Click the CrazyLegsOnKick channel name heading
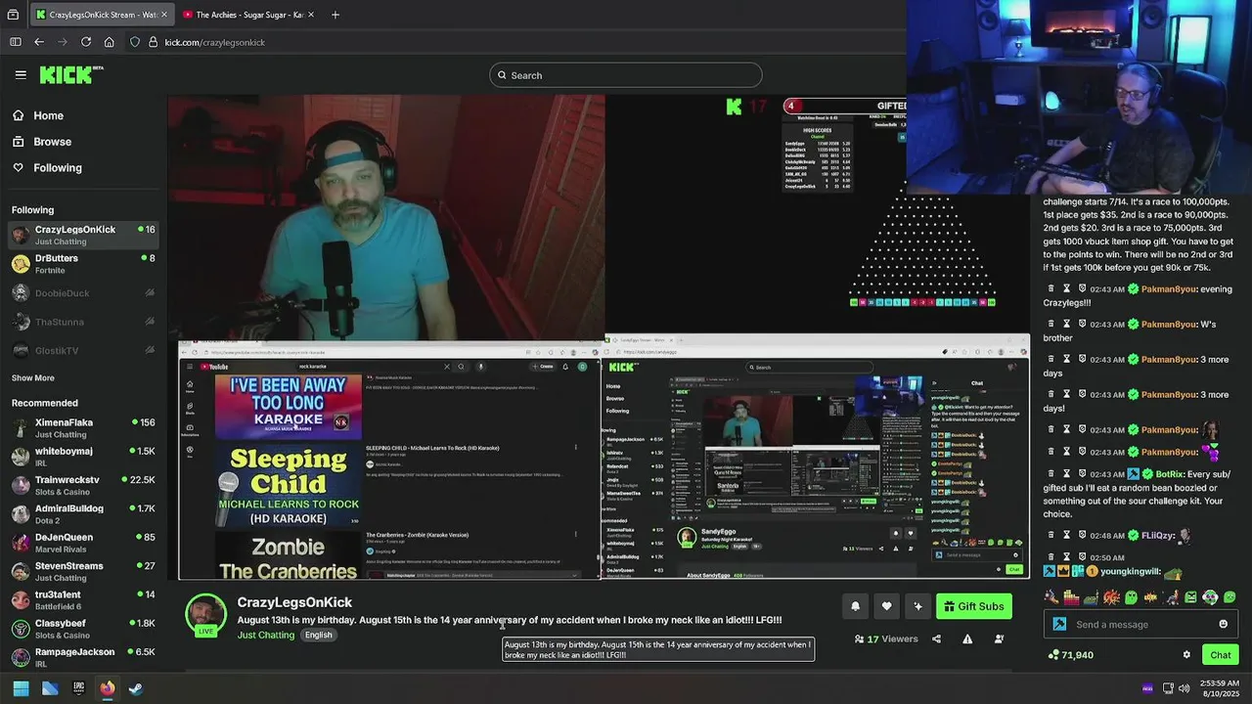The width and height of the screenshot is (1252, 704). click(x=294, y=602)
